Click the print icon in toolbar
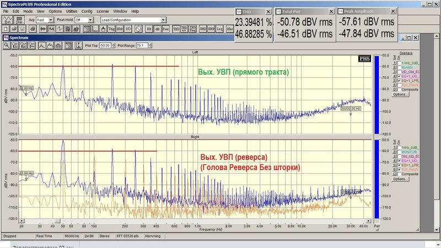The height and width of the screenshot is (248, 441). click(33, 29)
